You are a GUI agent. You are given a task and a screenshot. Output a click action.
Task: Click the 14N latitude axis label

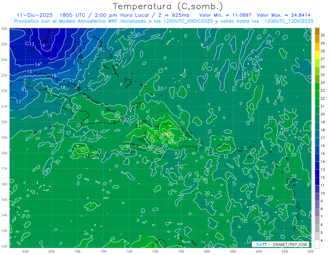pos(4,215)
